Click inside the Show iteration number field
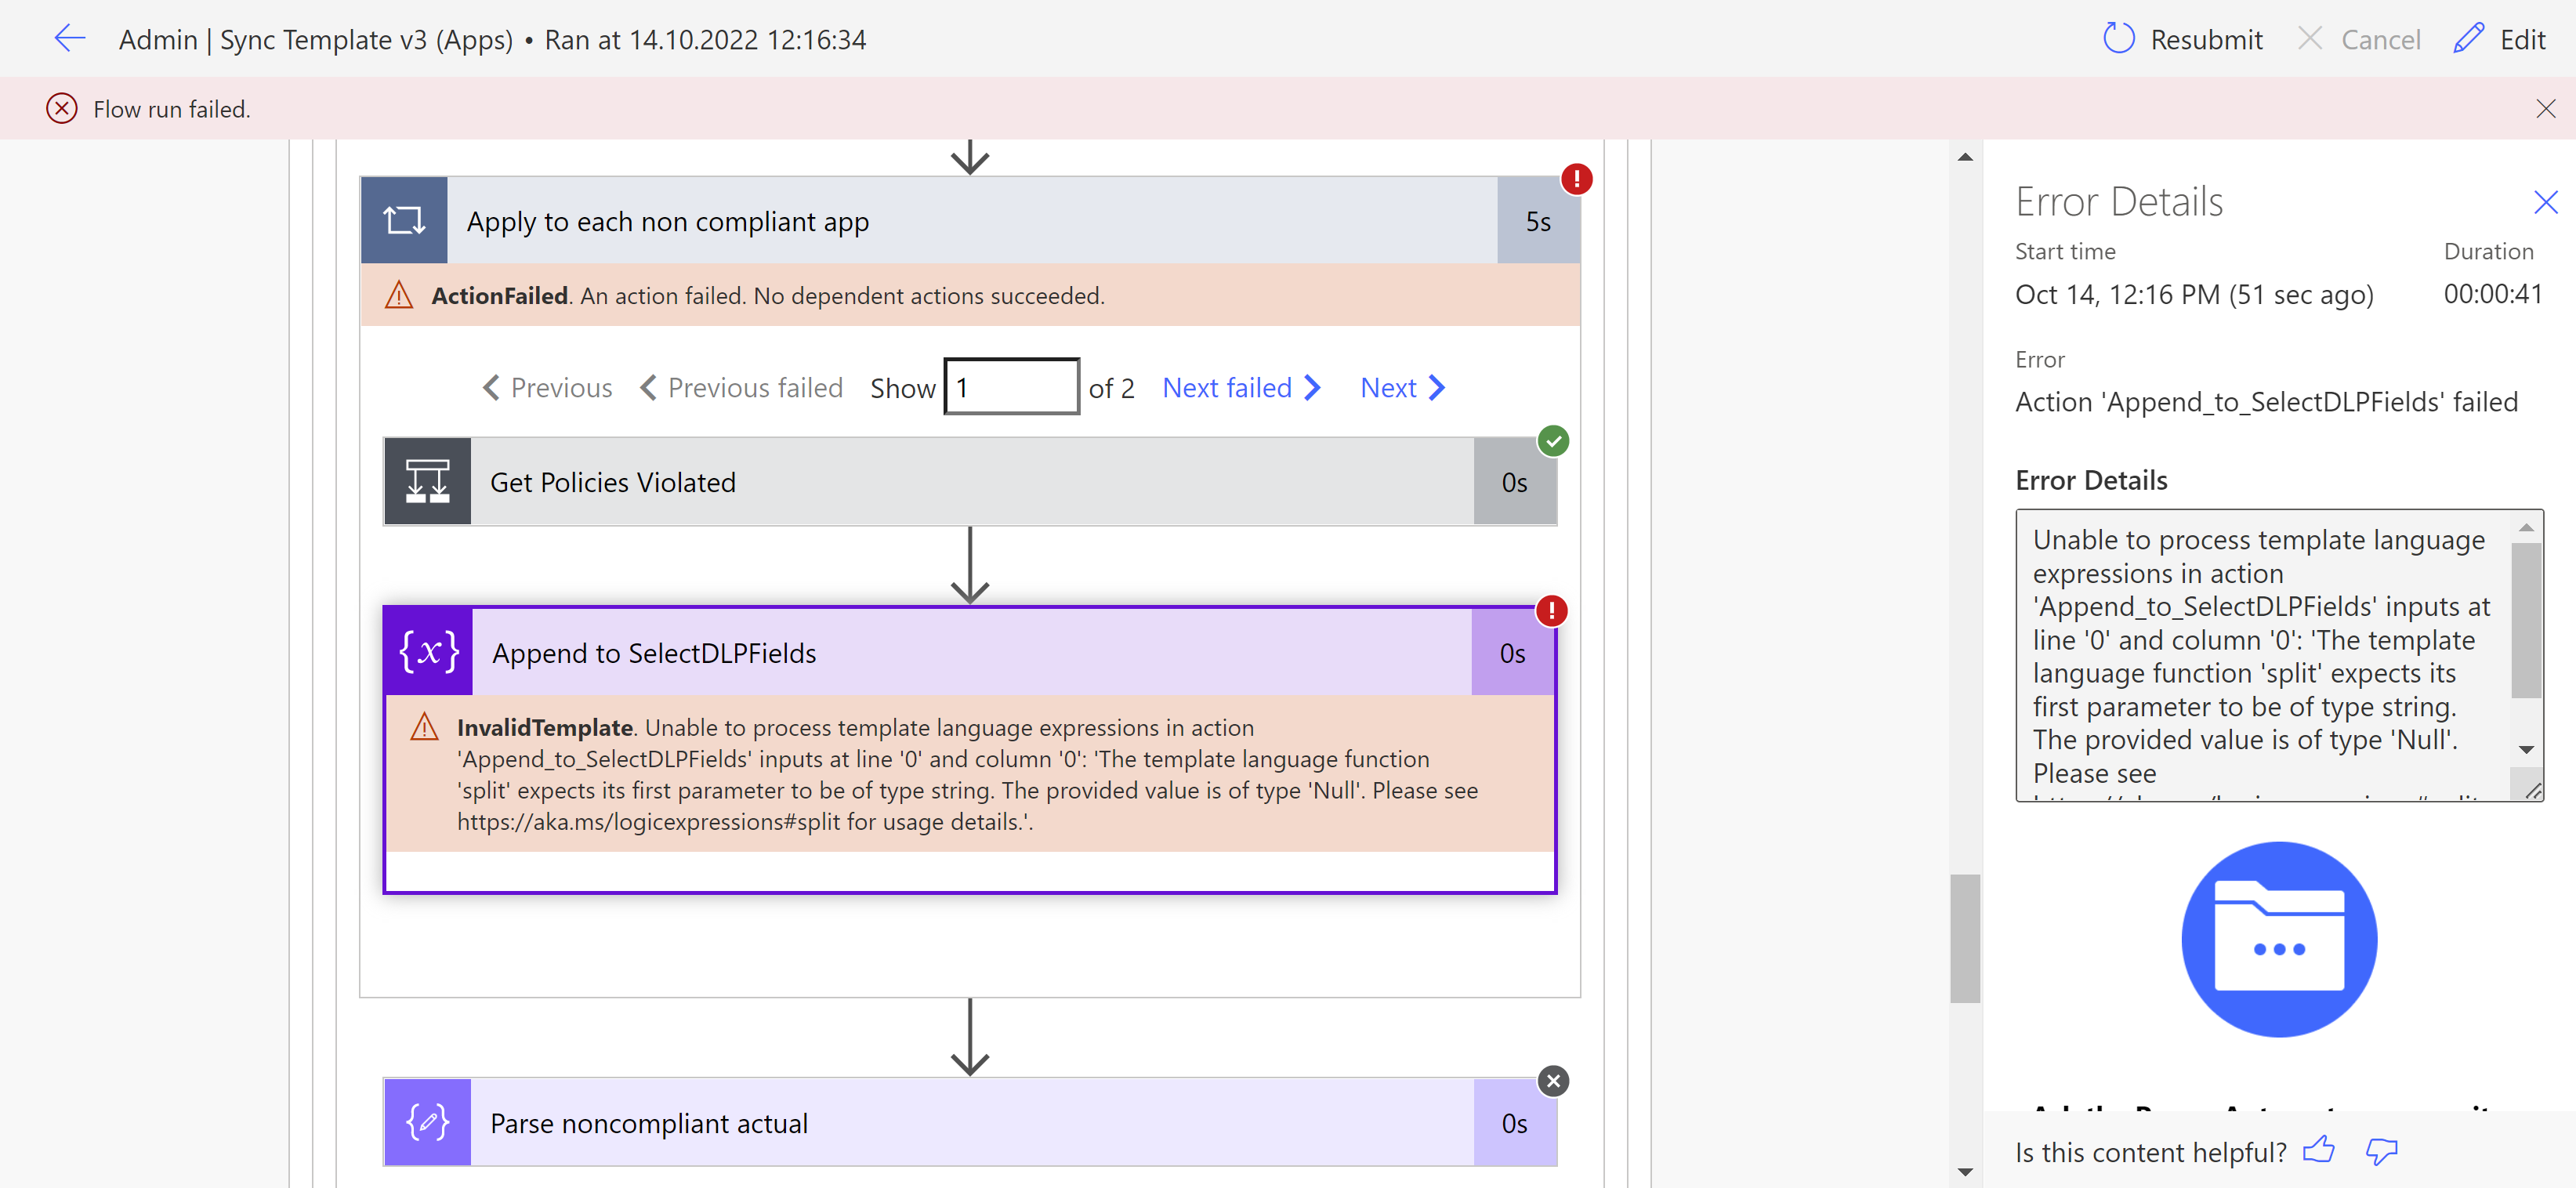The width and height of the screenshot is (2576, 1188). click(x=1010, y=387)
